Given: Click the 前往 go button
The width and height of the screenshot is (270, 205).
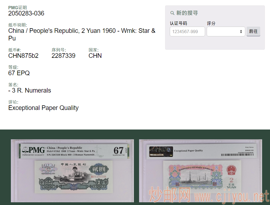Looking at the screenshot, I should coord(253,31).
